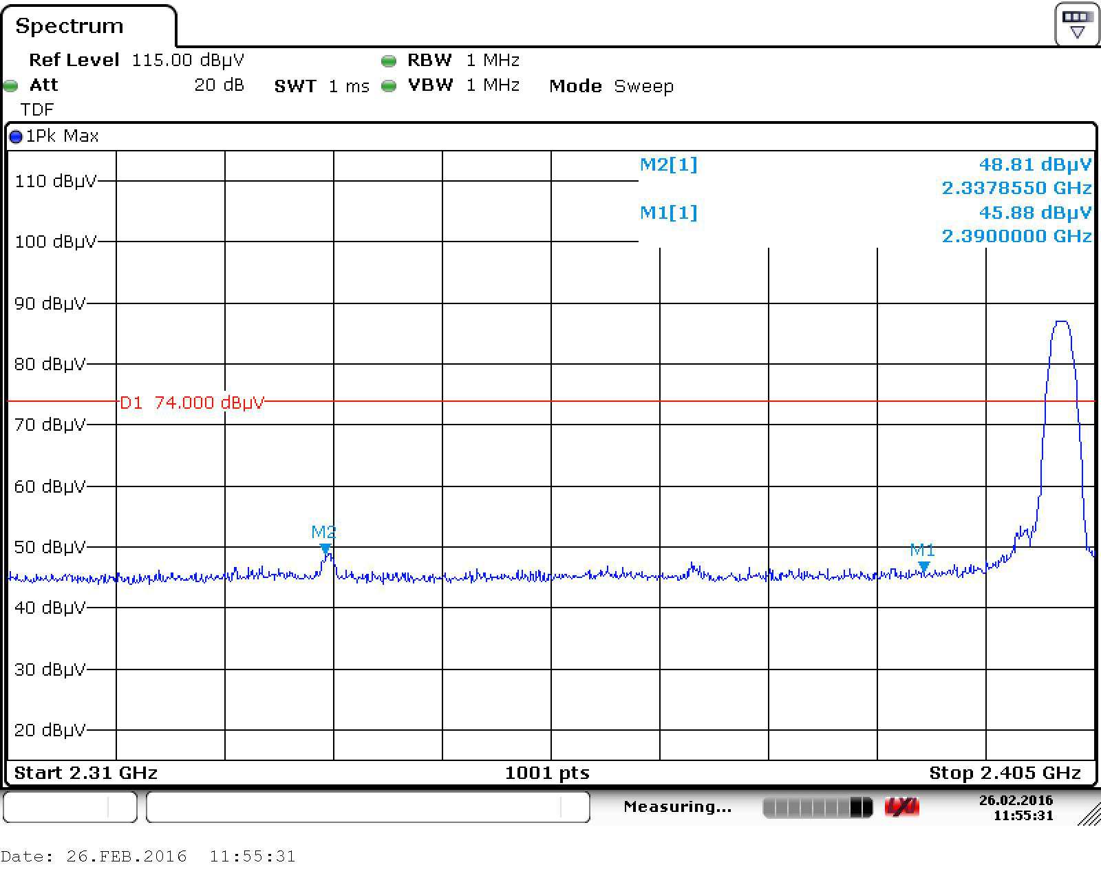The width and height of the screenshot is (1101, 889).
Task: Click the Measuring... status text
Action: 677,807
